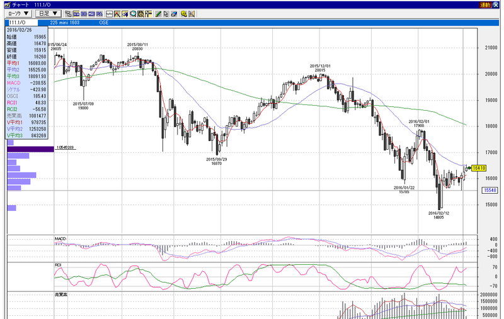Viewport: 504px width, 319px height.
Task: Click the MCD indicator icon
Action: [x=91, y=14]
